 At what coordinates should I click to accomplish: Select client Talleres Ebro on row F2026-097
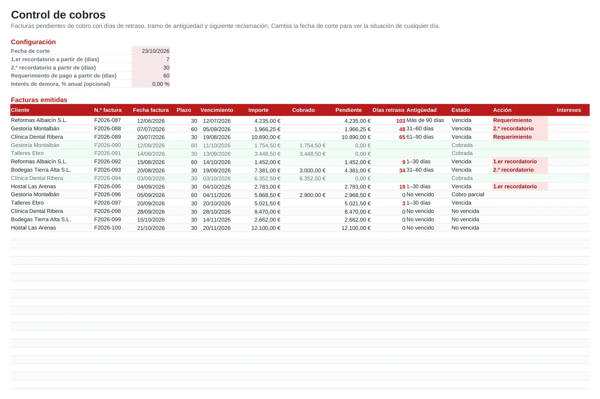pos(27,203)
